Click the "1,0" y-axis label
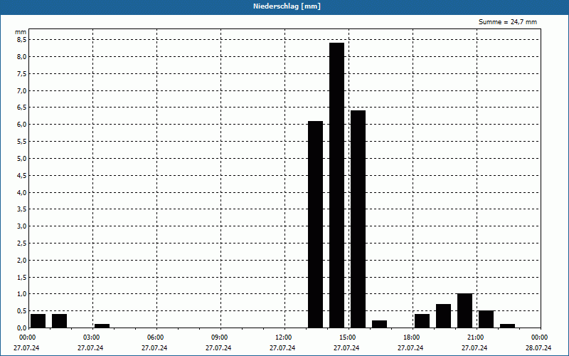Screen dimensions: 569x356 [x=22, y=294]
